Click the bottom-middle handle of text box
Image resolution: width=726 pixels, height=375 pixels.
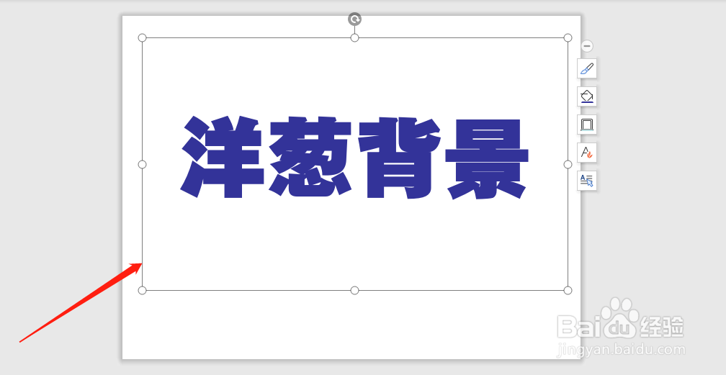pos(354,290)
